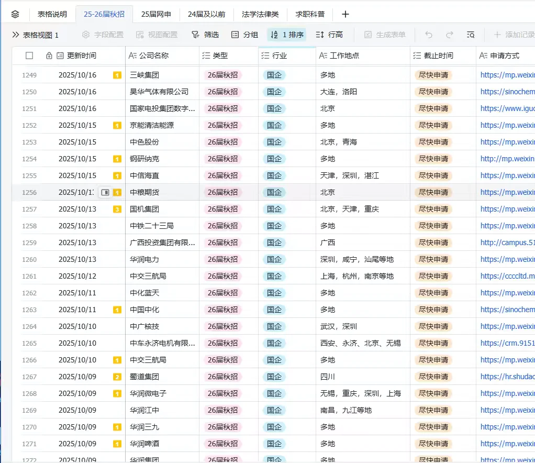
Task: Select location cell 天津，深圳，湛江
Action: pos(363,175)
